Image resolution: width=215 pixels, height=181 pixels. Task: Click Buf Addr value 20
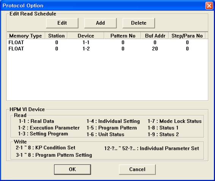[x=155, y=49]
